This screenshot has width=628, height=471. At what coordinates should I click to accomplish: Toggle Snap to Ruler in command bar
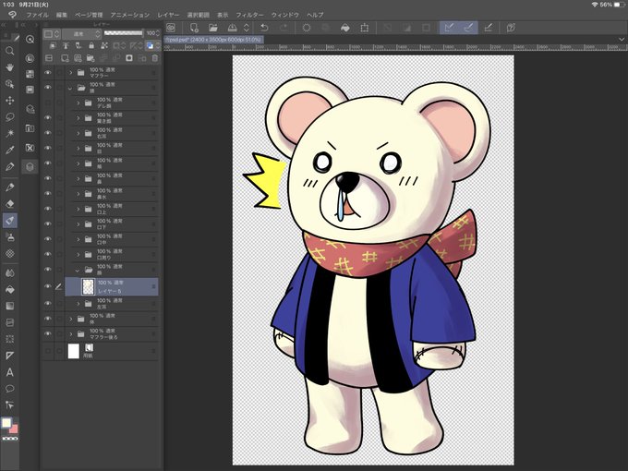click(449, 28)
